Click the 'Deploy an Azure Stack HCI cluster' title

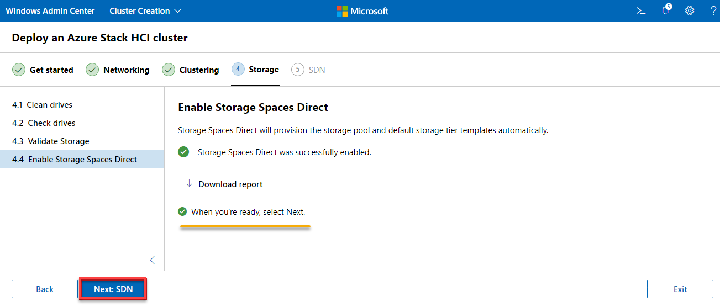click(99, 38)
